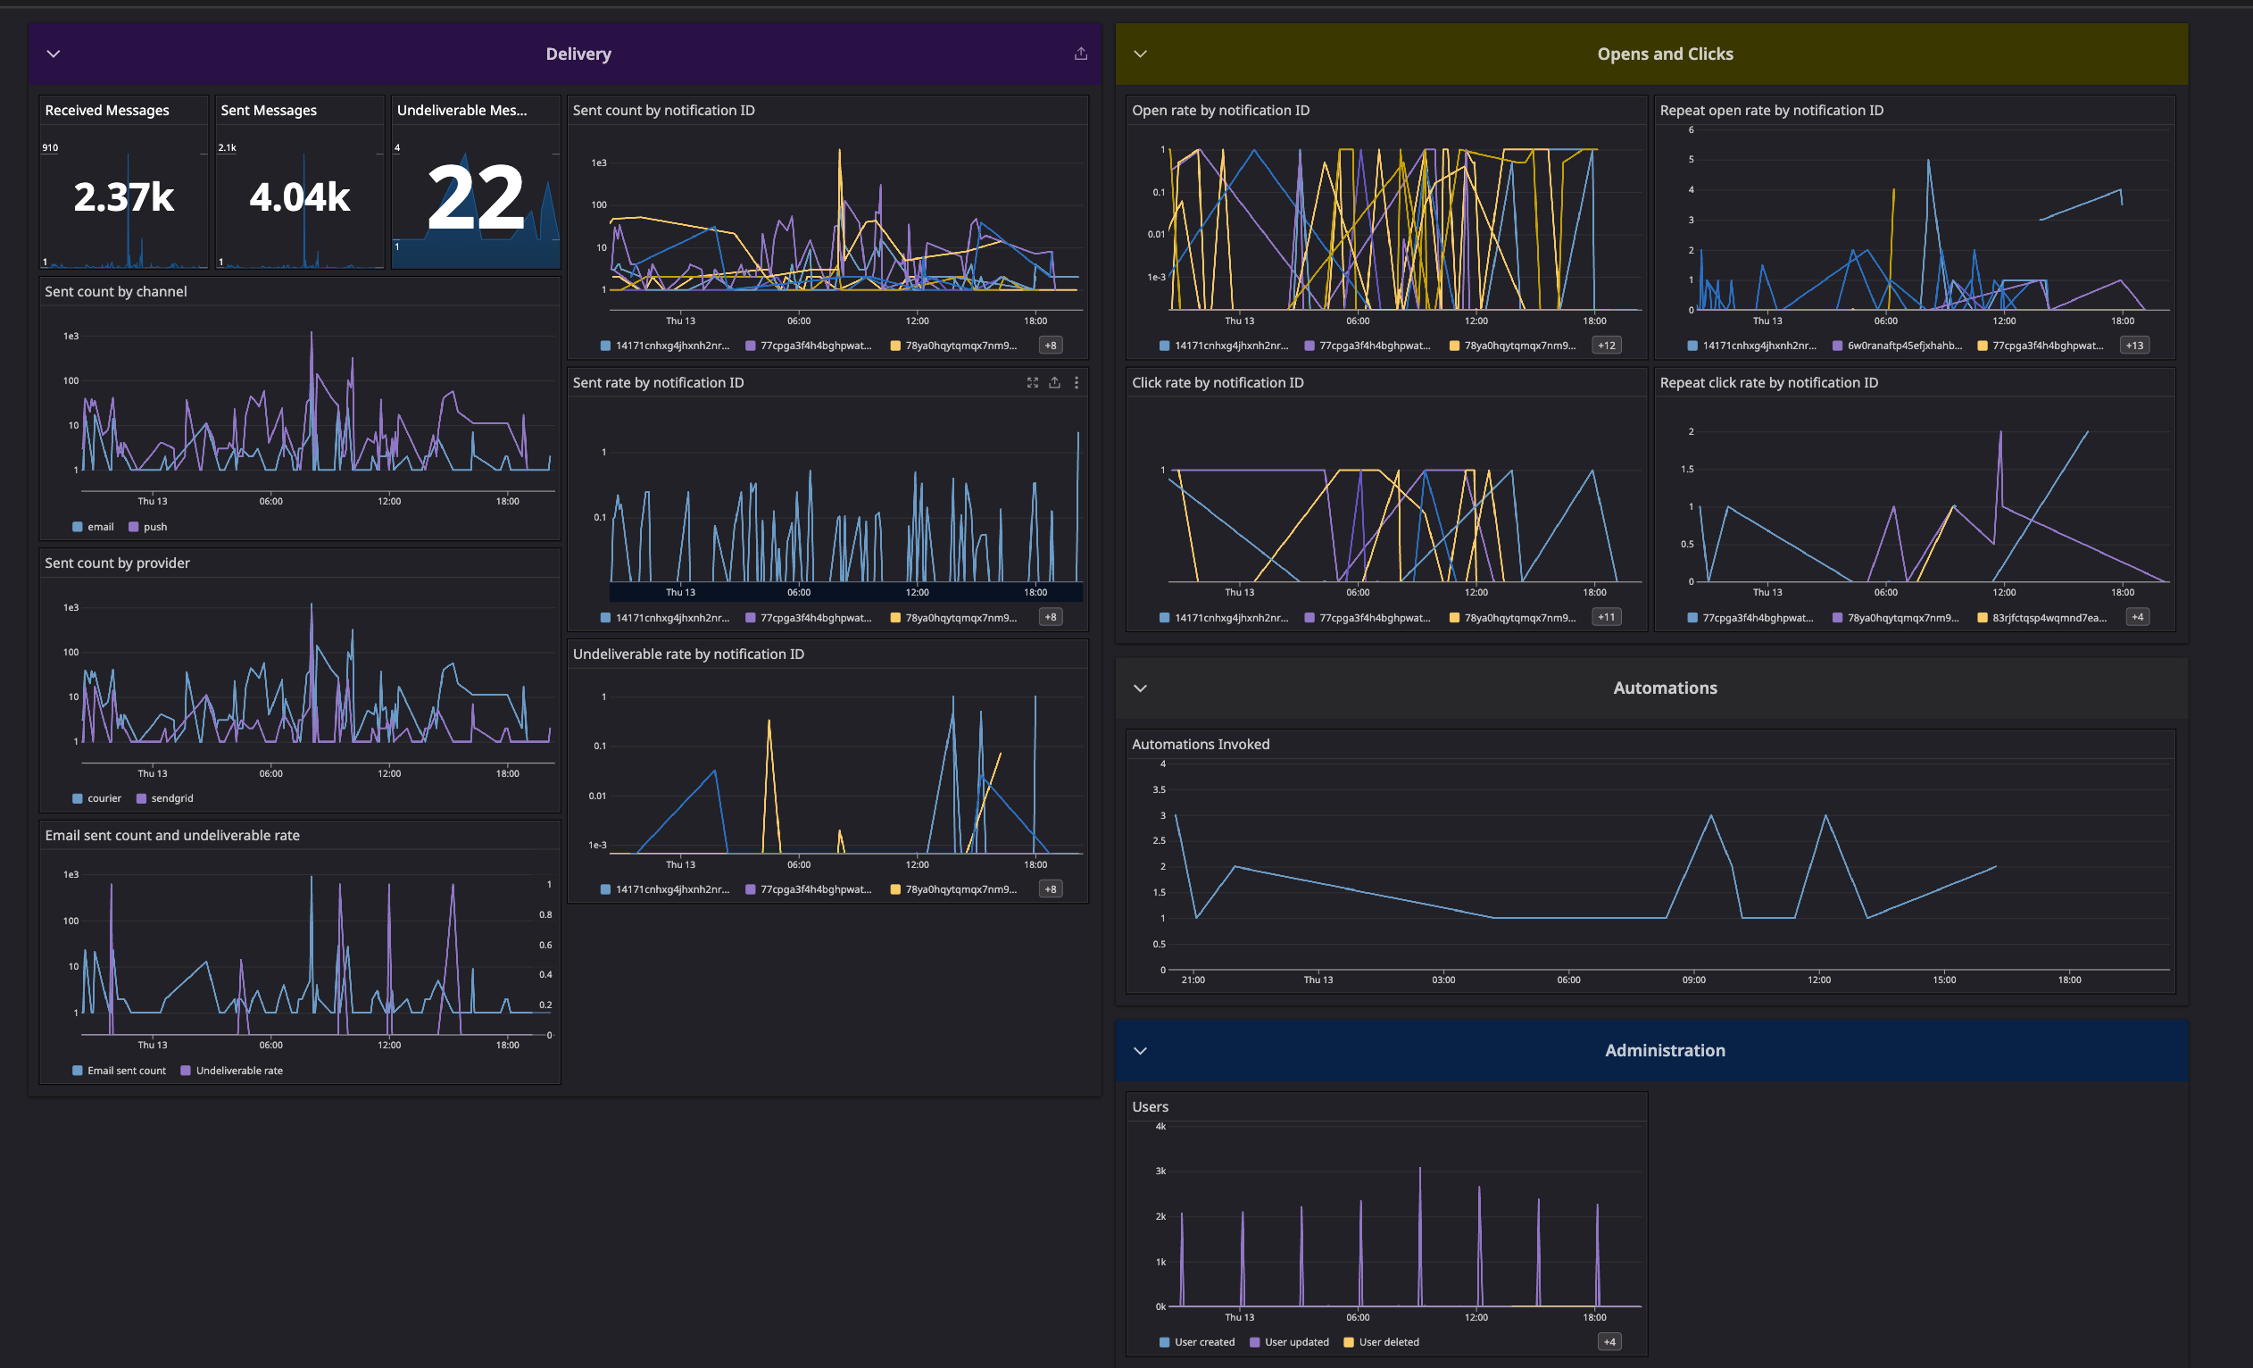
Task: Click the collapse chevron on Delivery panel
Action: pos(53,53)
